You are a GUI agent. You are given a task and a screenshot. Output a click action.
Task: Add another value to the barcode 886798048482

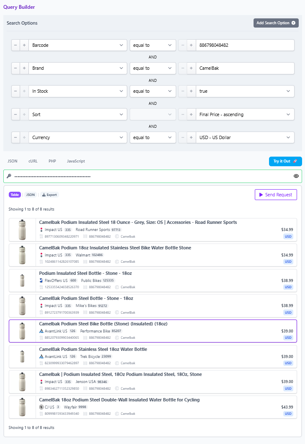(191, 45)
